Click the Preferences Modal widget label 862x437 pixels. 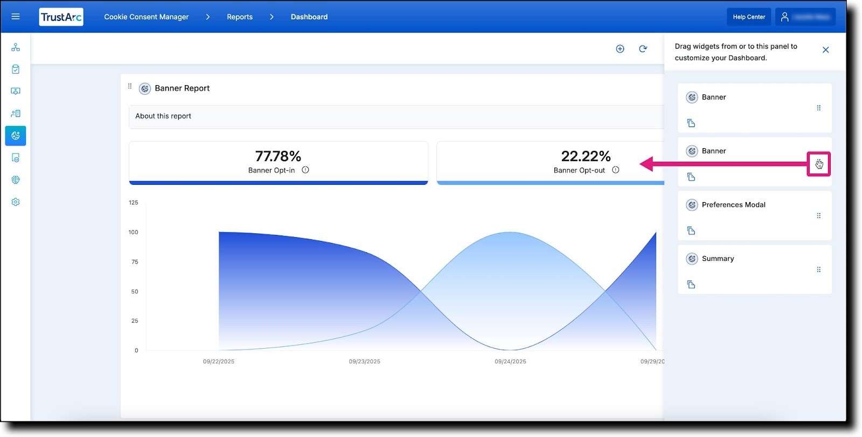[x=734, y=205]
